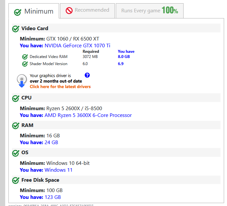Click the Video Card section header

(x=116, y=28)
